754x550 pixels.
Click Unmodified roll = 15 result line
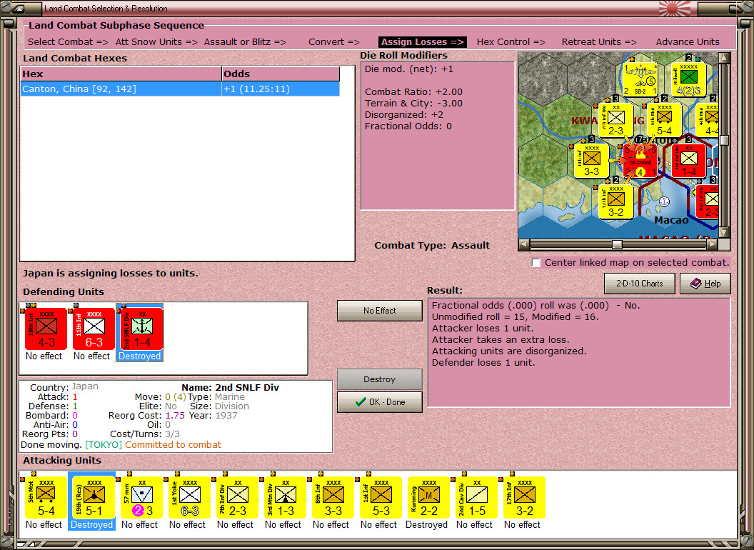coord(515,317)
